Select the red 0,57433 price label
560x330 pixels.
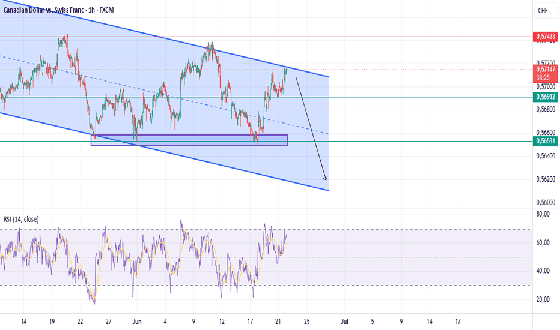coord(546,37)
